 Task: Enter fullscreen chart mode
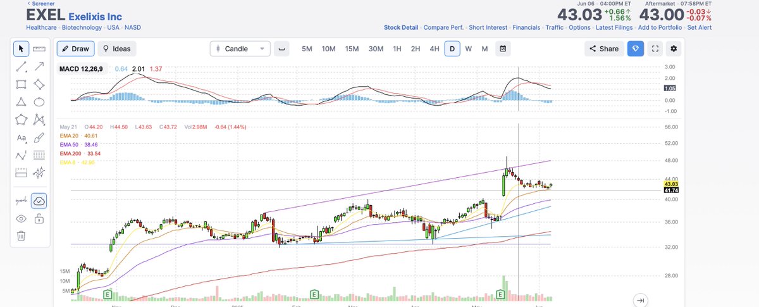(x=655, y=49)
